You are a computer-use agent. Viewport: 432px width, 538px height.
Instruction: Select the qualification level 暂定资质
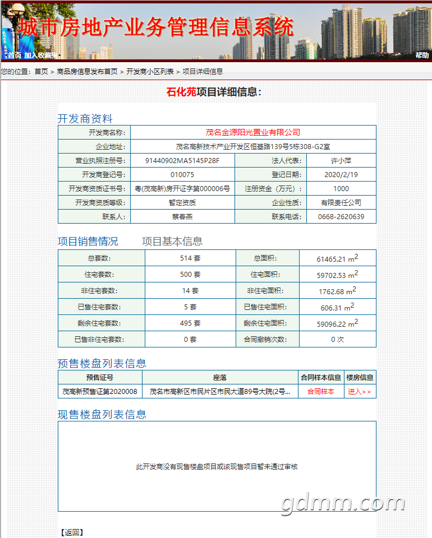(182, 202)
